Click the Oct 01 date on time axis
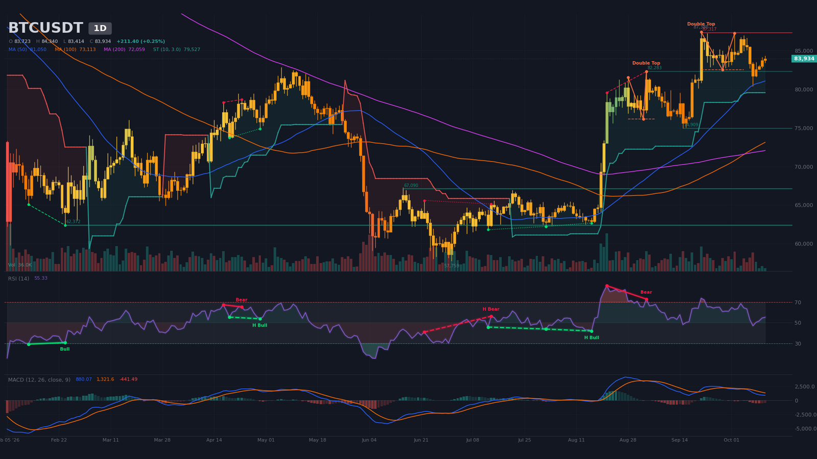The width and height of the screenshot is (817, 459). 731,440
